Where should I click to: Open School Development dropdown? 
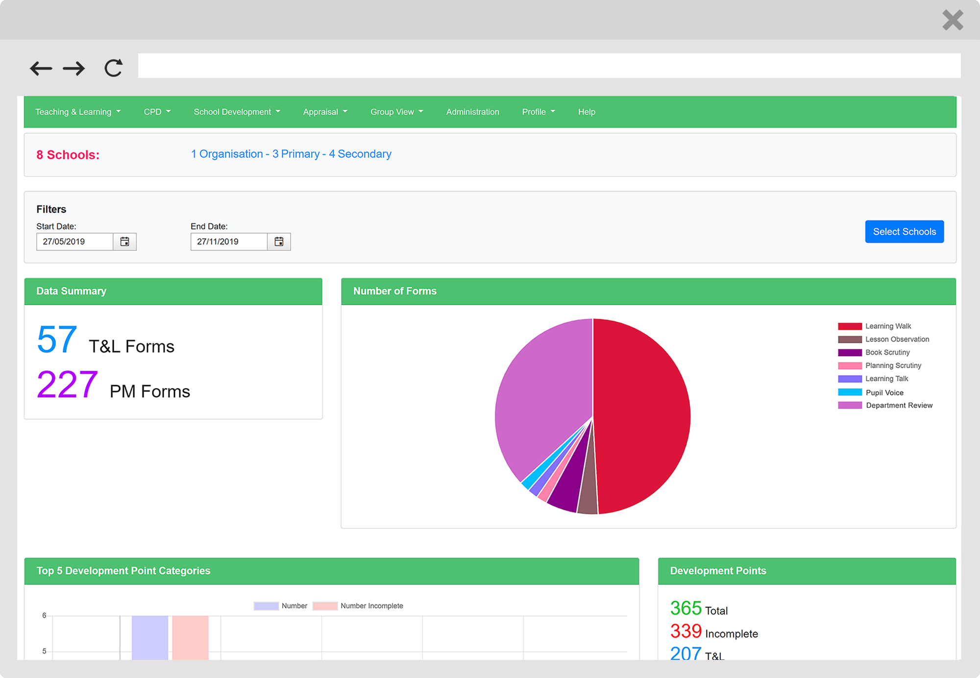[x=237, y=112]
